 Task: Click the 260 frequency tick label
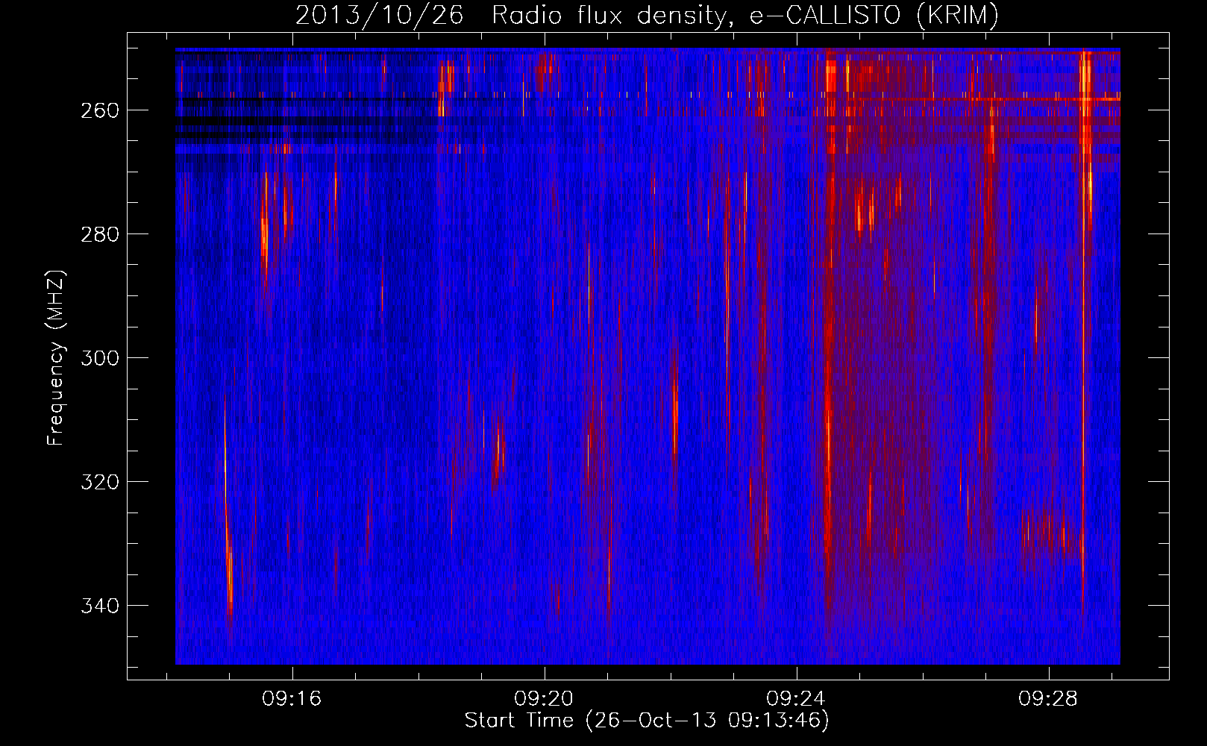click(100, 110)
